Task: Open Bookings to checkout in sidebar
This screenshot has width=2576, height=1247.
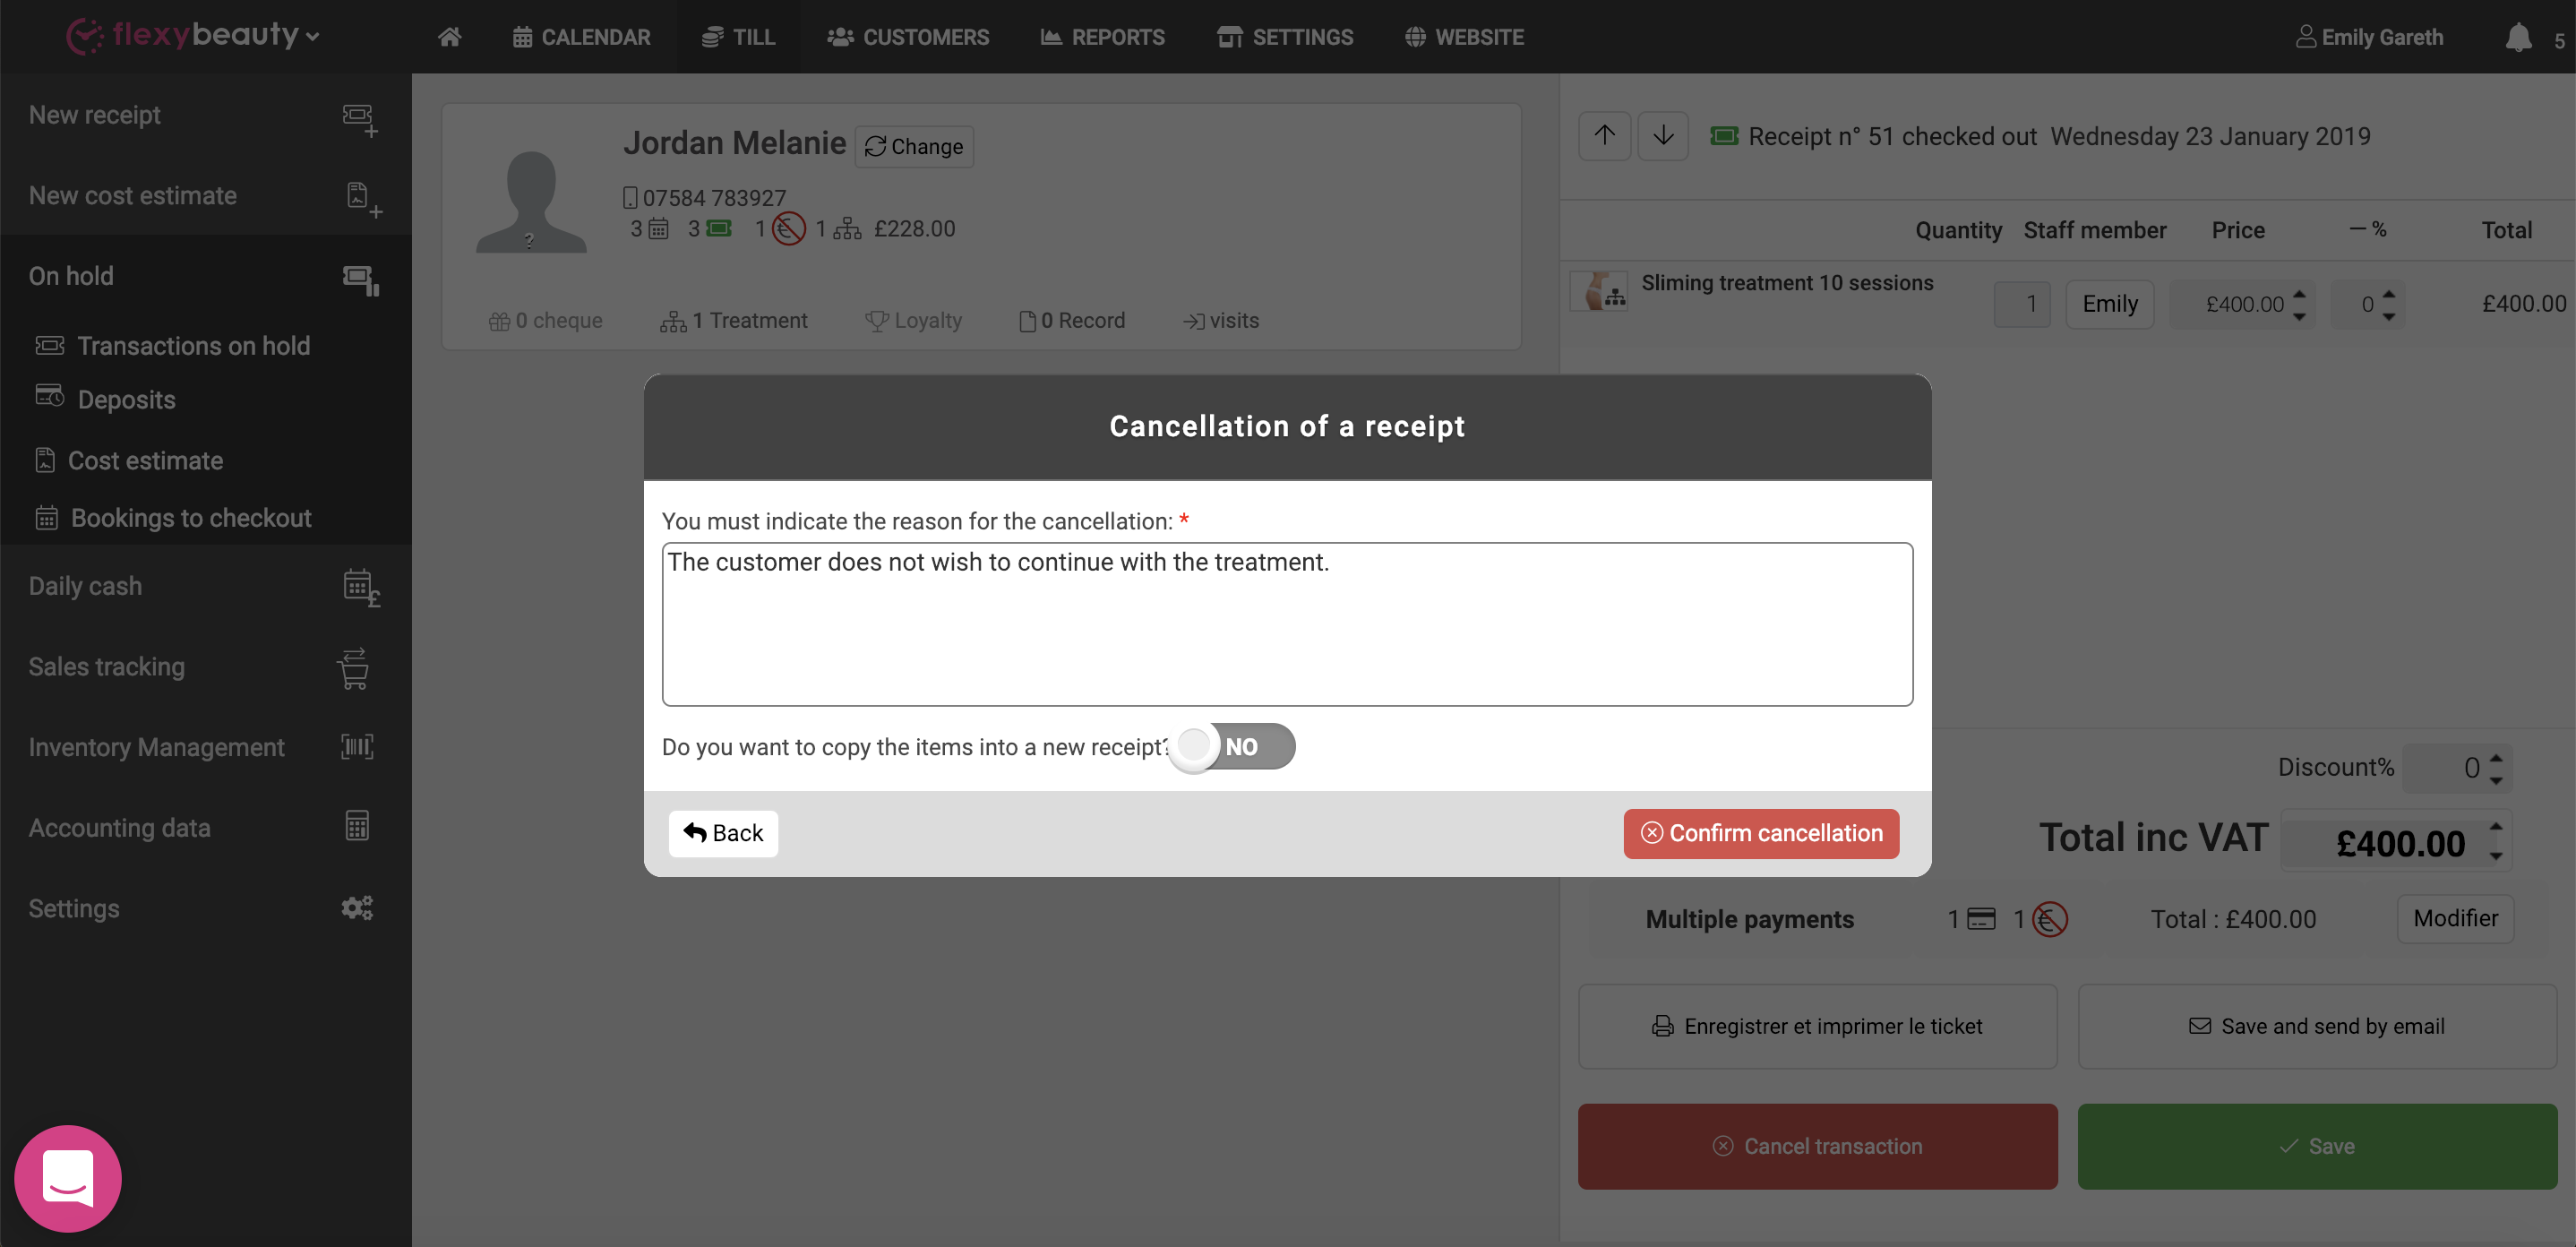Action: click(x=173, y=517)
